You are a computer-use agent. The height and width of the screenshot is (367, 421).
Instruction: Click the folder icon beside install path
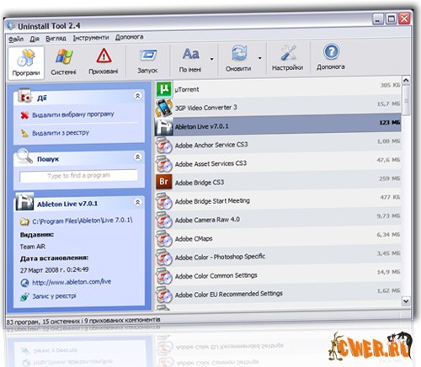coord(24,222)
